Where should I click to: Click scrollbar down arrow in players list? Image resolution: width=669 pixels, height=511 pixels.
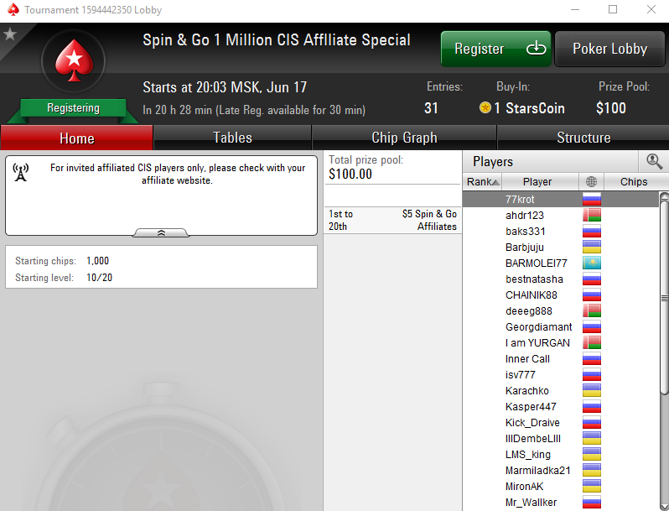point(664,506)
